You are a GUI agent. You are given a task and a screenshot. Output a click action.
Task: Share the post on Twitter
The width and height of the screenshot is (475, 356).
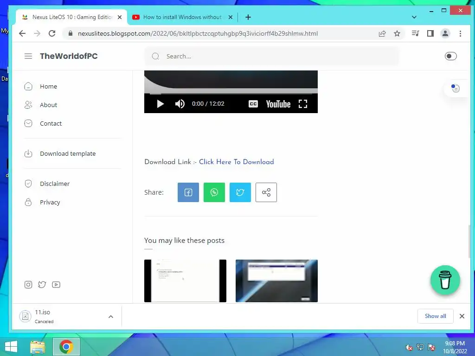coord(240,192)
